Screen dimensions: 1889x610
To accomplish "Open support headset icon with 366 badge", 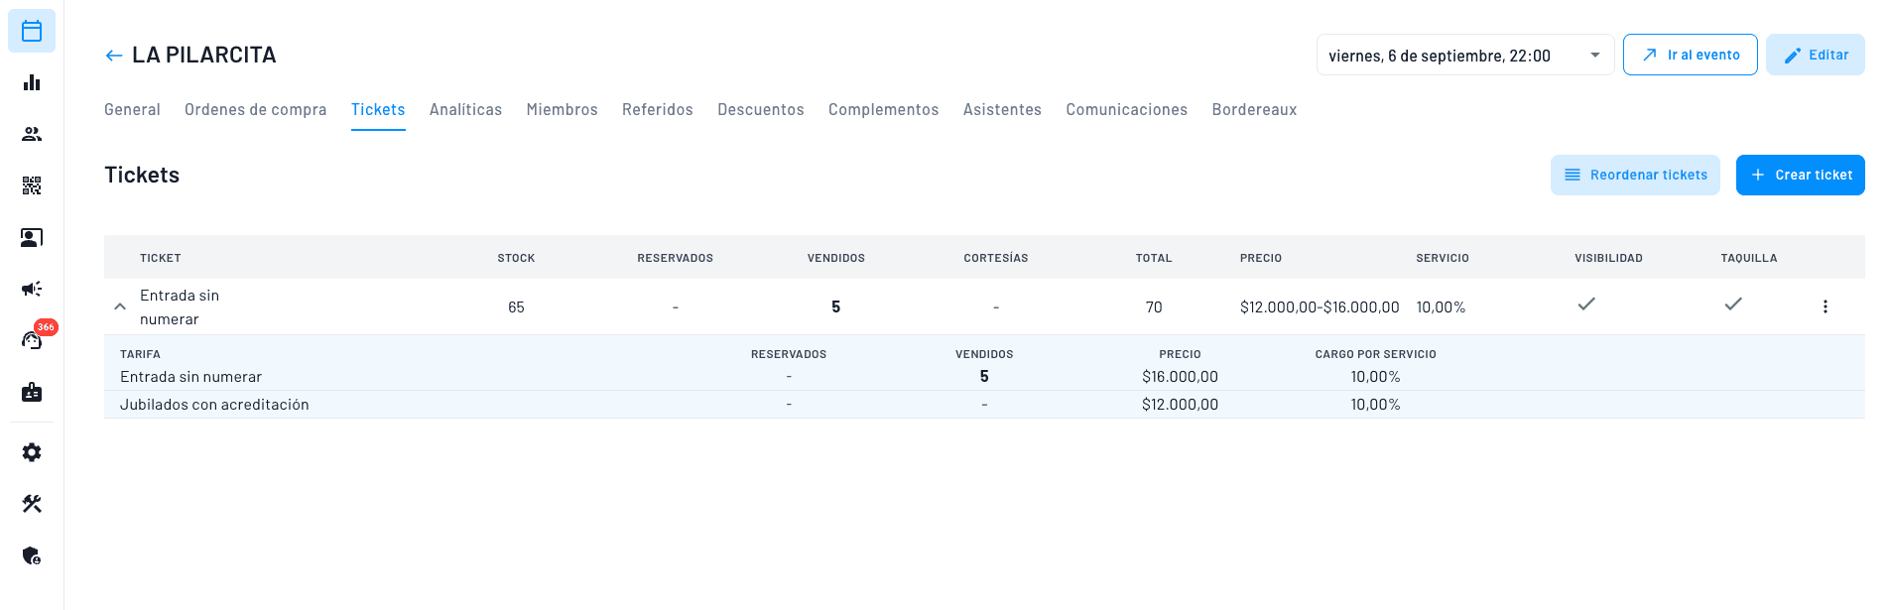I will tap(34, 338).
